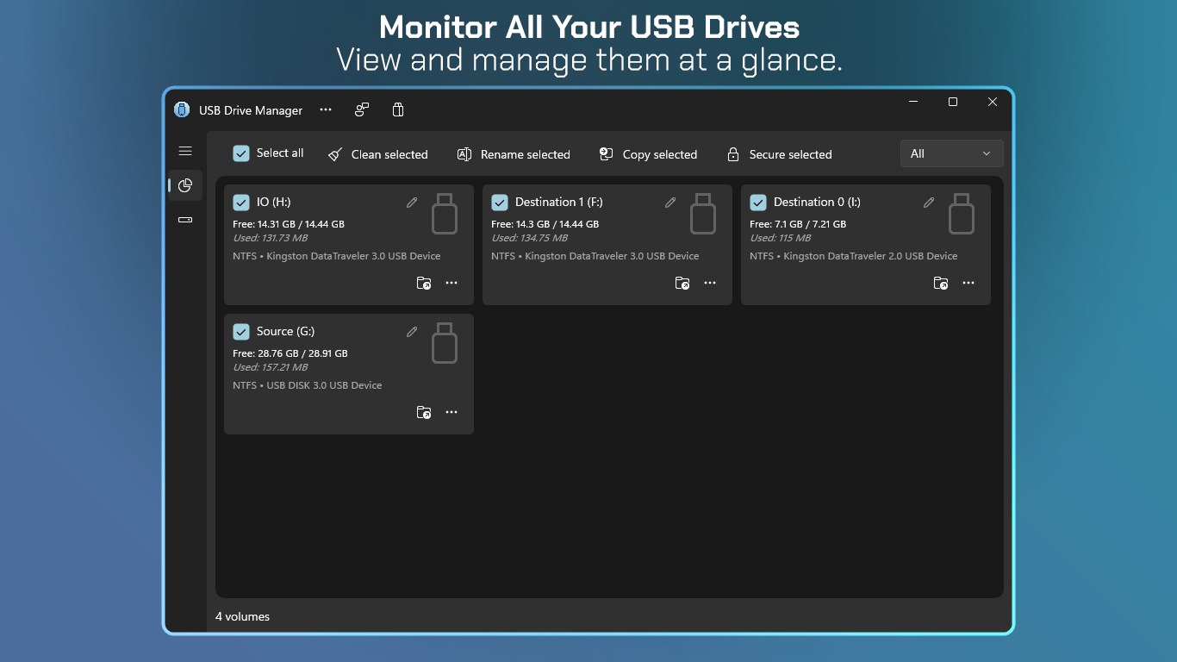Open the Destination 1 (F:) folder icon

coord(682,283)
